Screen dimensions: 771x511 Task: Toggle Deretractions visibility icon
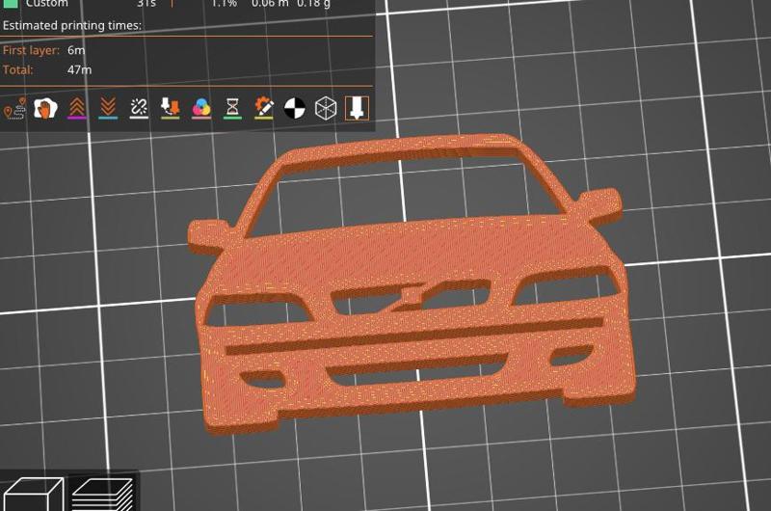[x=108, y=108]
